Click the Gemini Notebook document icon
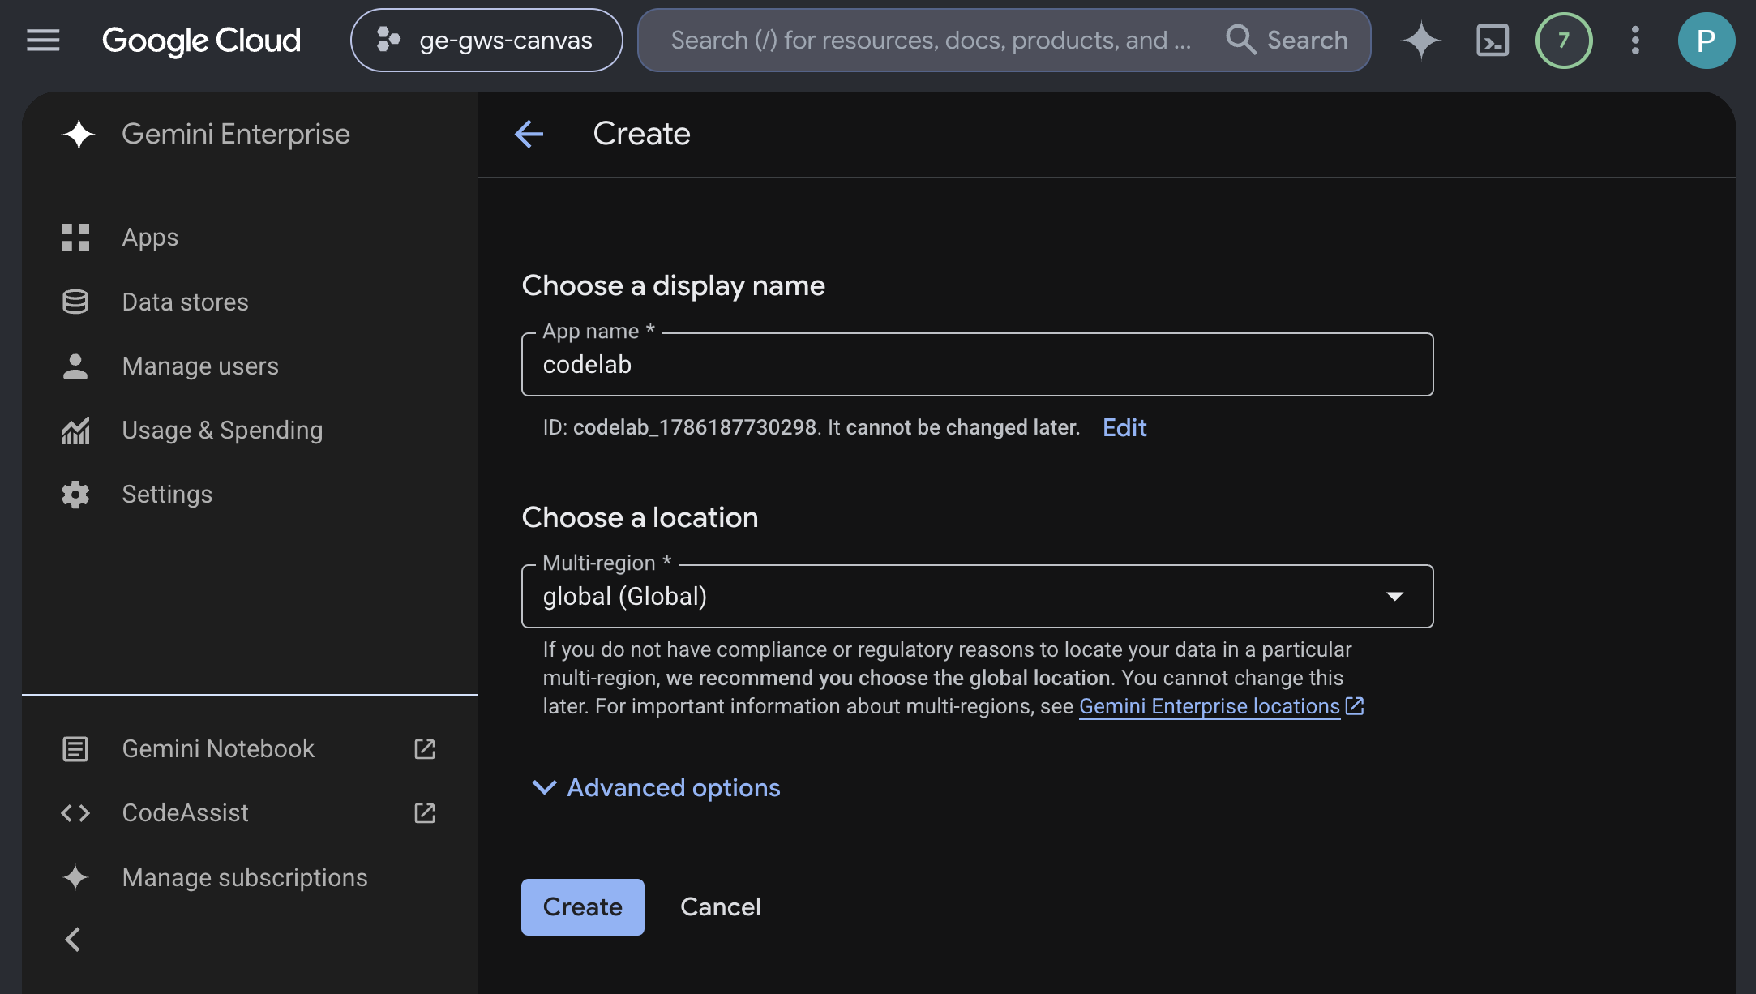The height and width of the screenshot is (994, 1756). click(75, 748)
